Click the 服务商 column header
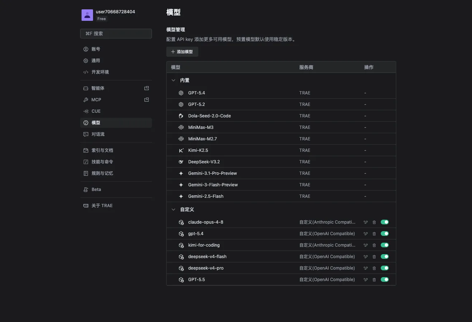This screenshot has width=472, height=322. [306, 67]
